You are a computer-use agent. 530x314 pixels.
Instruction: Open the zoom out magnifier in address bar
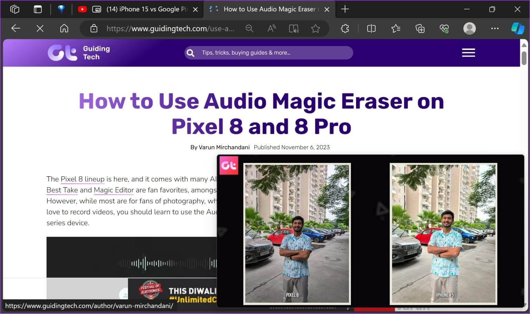[x=249, y=29]
